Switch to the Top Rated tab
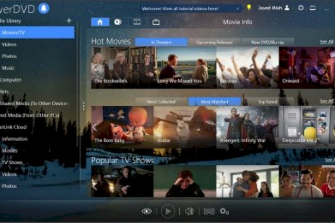Image resolution: width=335 pixels, height=223 pixels. pyautogui.click(x=269, y=102)
